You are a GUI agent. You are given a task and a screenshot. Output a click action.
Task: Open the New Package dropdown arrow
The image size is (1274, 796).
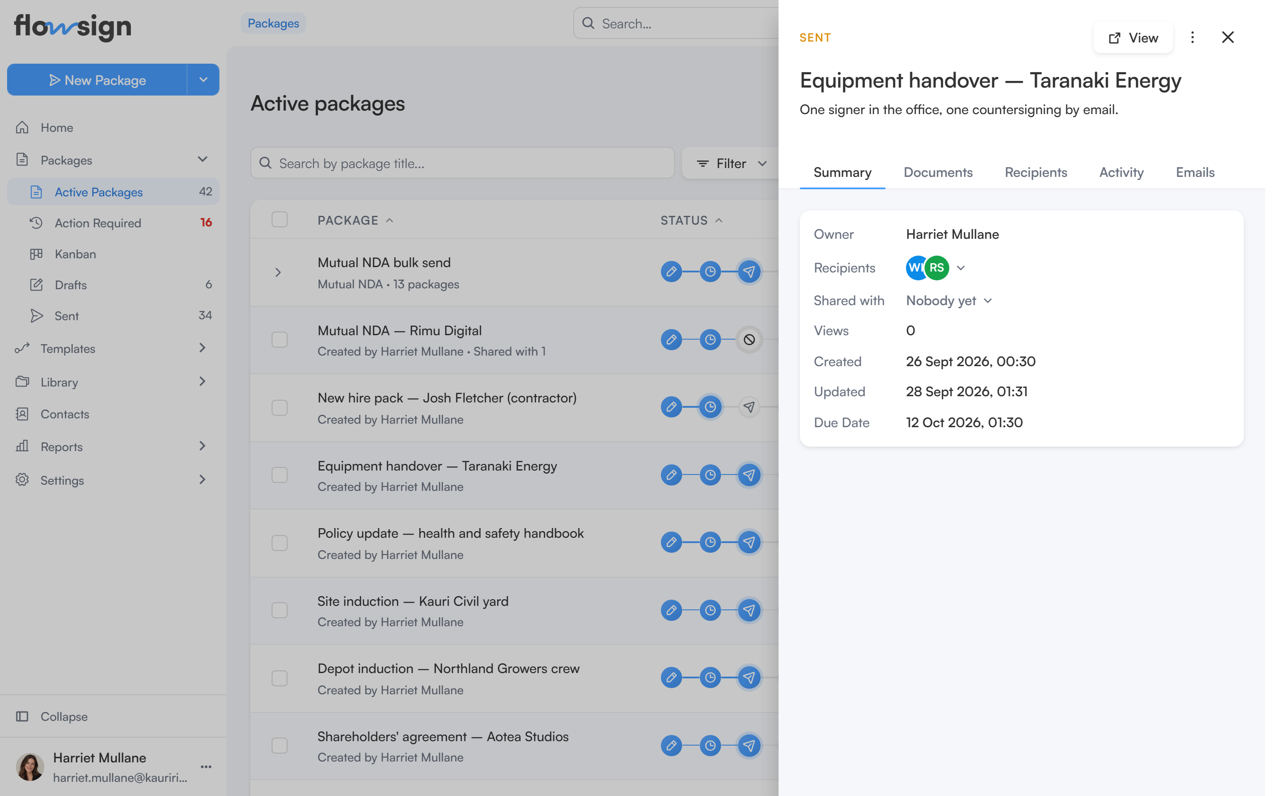[203, 80]
